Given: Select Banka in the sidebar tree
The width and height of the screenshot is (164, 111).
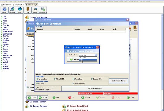Looking at the screenshot, I should tap(6, 51).
